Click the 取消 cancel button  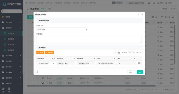click(131, 72)
